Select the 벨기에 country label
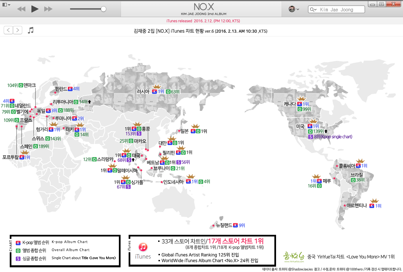Image resolution: width=403 pixels, height=272 pixels. 23,112
